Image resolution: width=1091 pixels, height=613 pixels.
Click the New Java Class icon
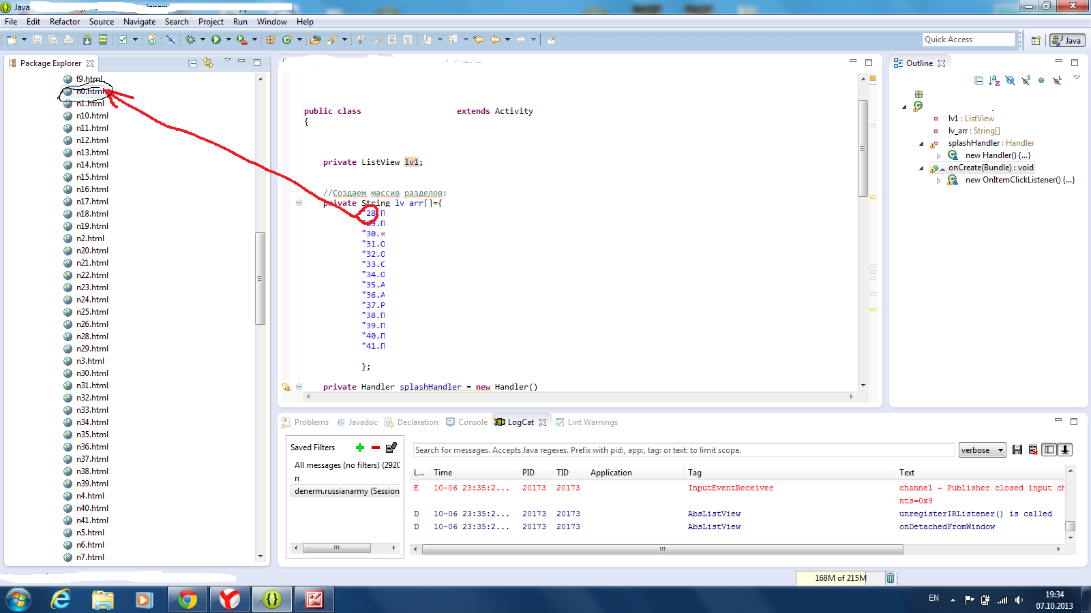(288, 40)
